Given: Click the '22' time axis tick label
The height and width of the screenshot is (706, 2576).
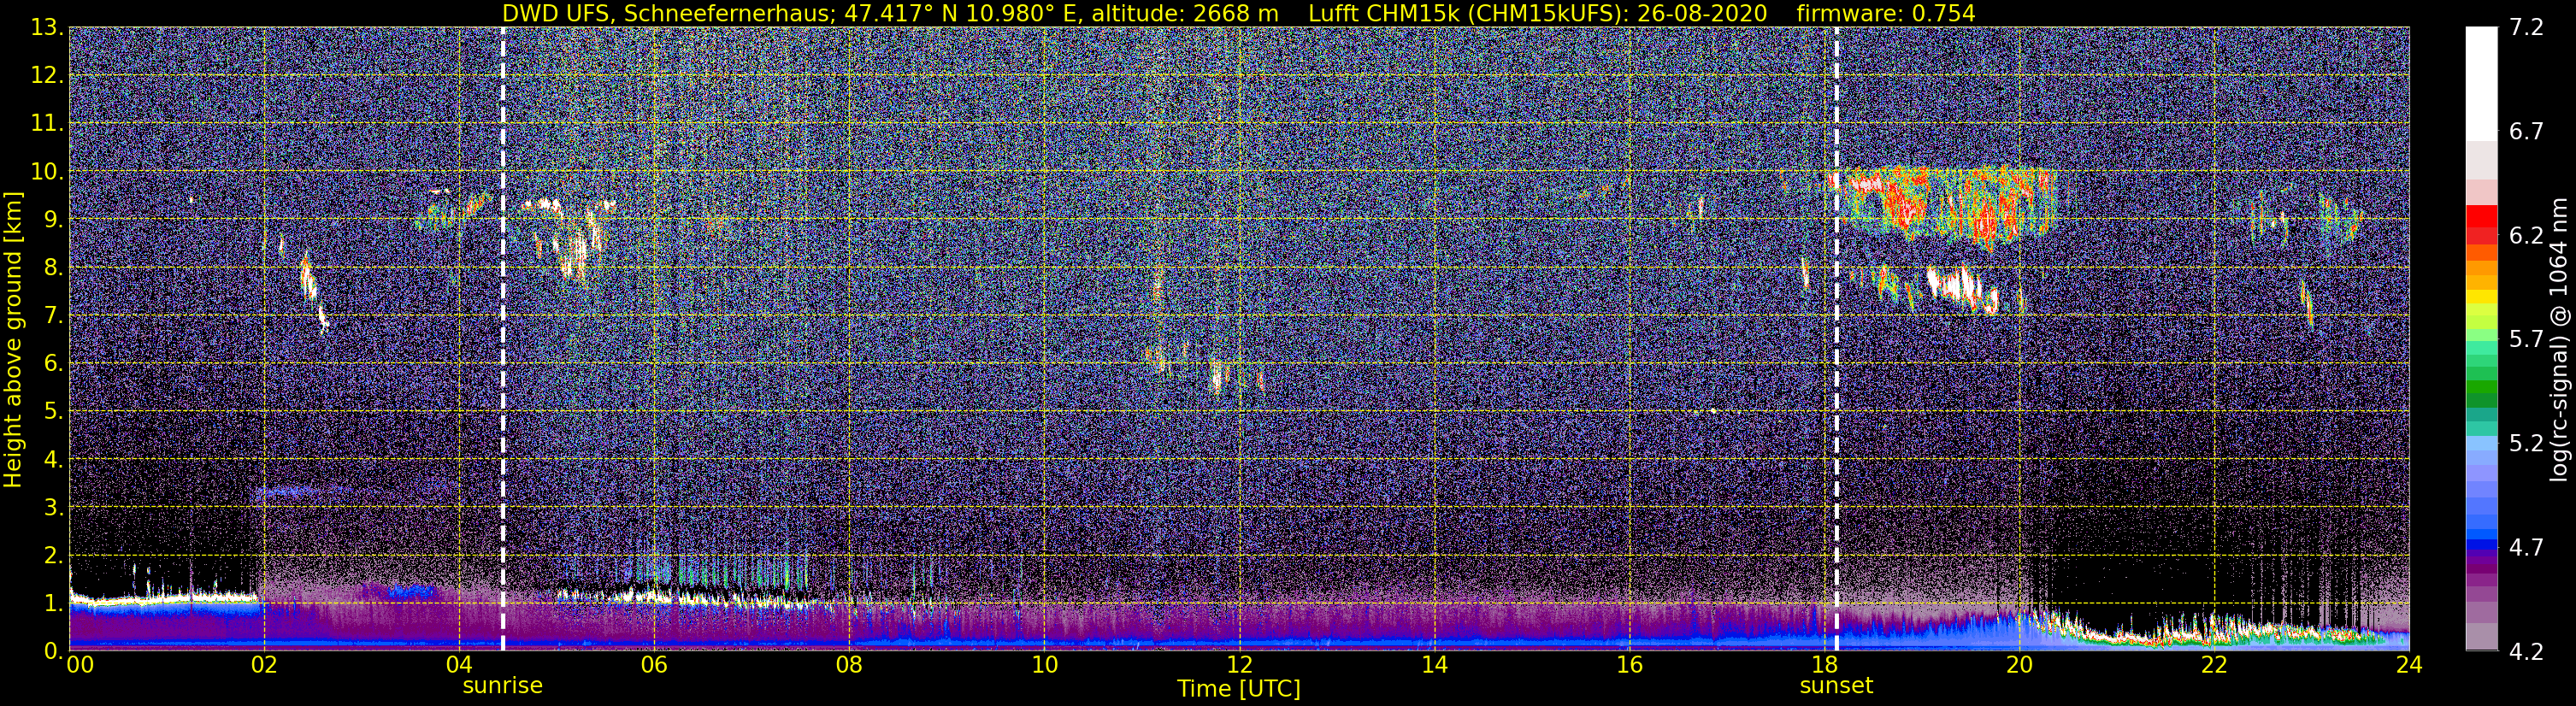Looking at the screenshot, I should tap(2214, 666).
